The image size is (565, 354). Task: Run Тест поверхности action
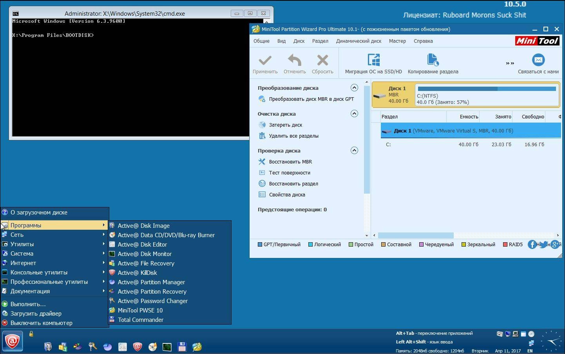pyautogui.click(x=285, y=172)
